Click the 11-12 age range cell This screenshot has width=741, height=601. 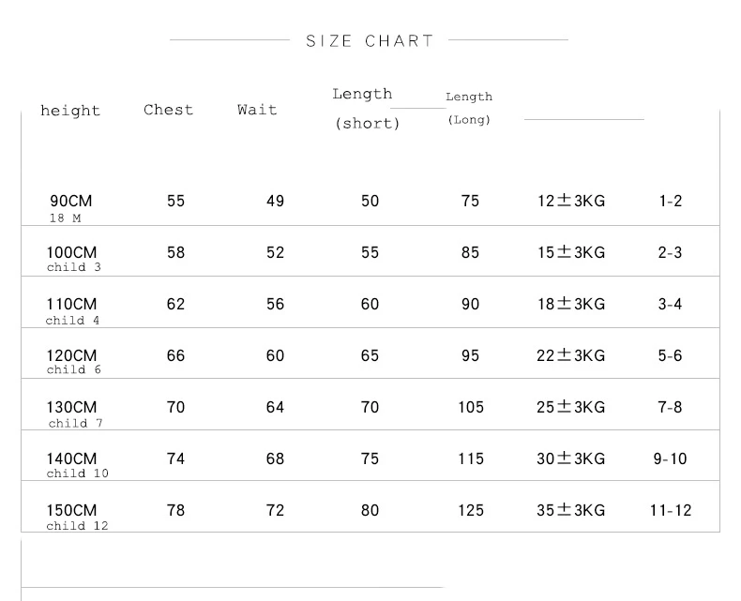pyautogui.click(x=670, y=510)
